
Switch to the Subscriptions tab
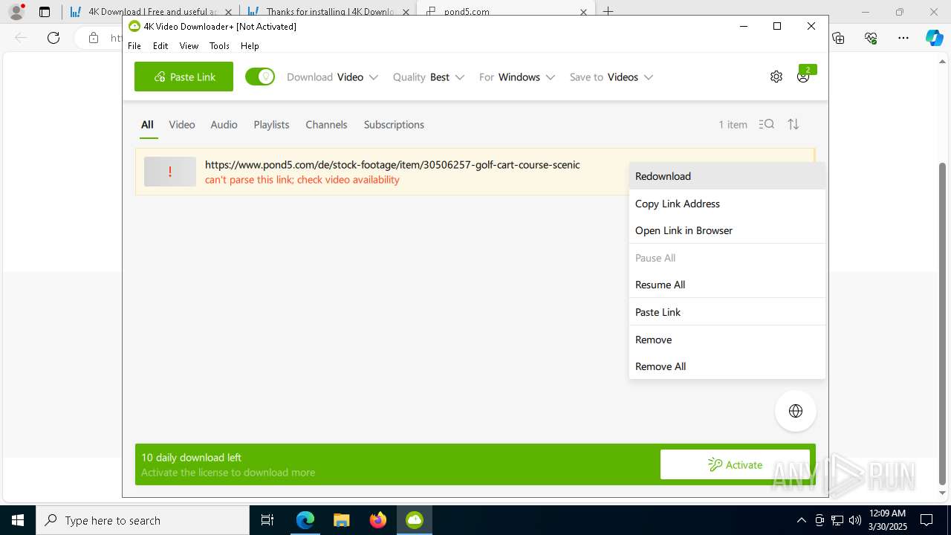[x=394, y=124]
